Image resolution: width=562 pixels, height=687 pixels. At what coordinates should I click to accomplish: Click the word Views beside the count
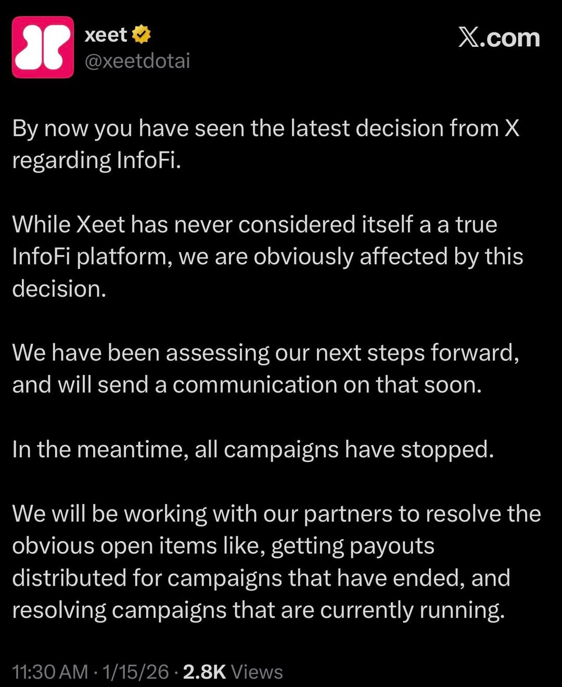257,671
